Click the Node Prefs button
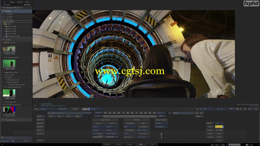This screenshot has width=260, height=146. (x=40, y=123)
